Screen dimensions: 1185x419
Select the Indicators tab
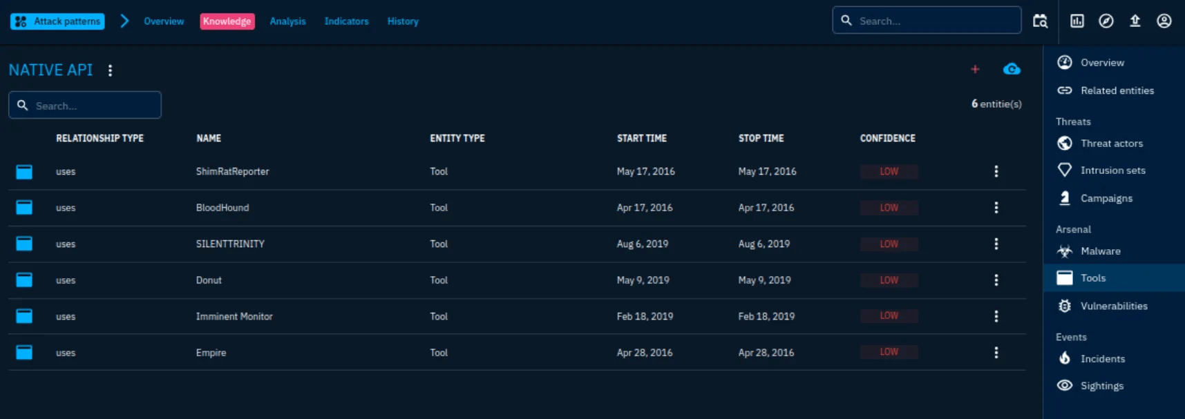pyautogui.click(x=346, y=21)
